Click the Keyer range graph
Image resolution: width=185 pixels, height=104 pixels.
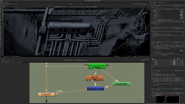(168, 99)
